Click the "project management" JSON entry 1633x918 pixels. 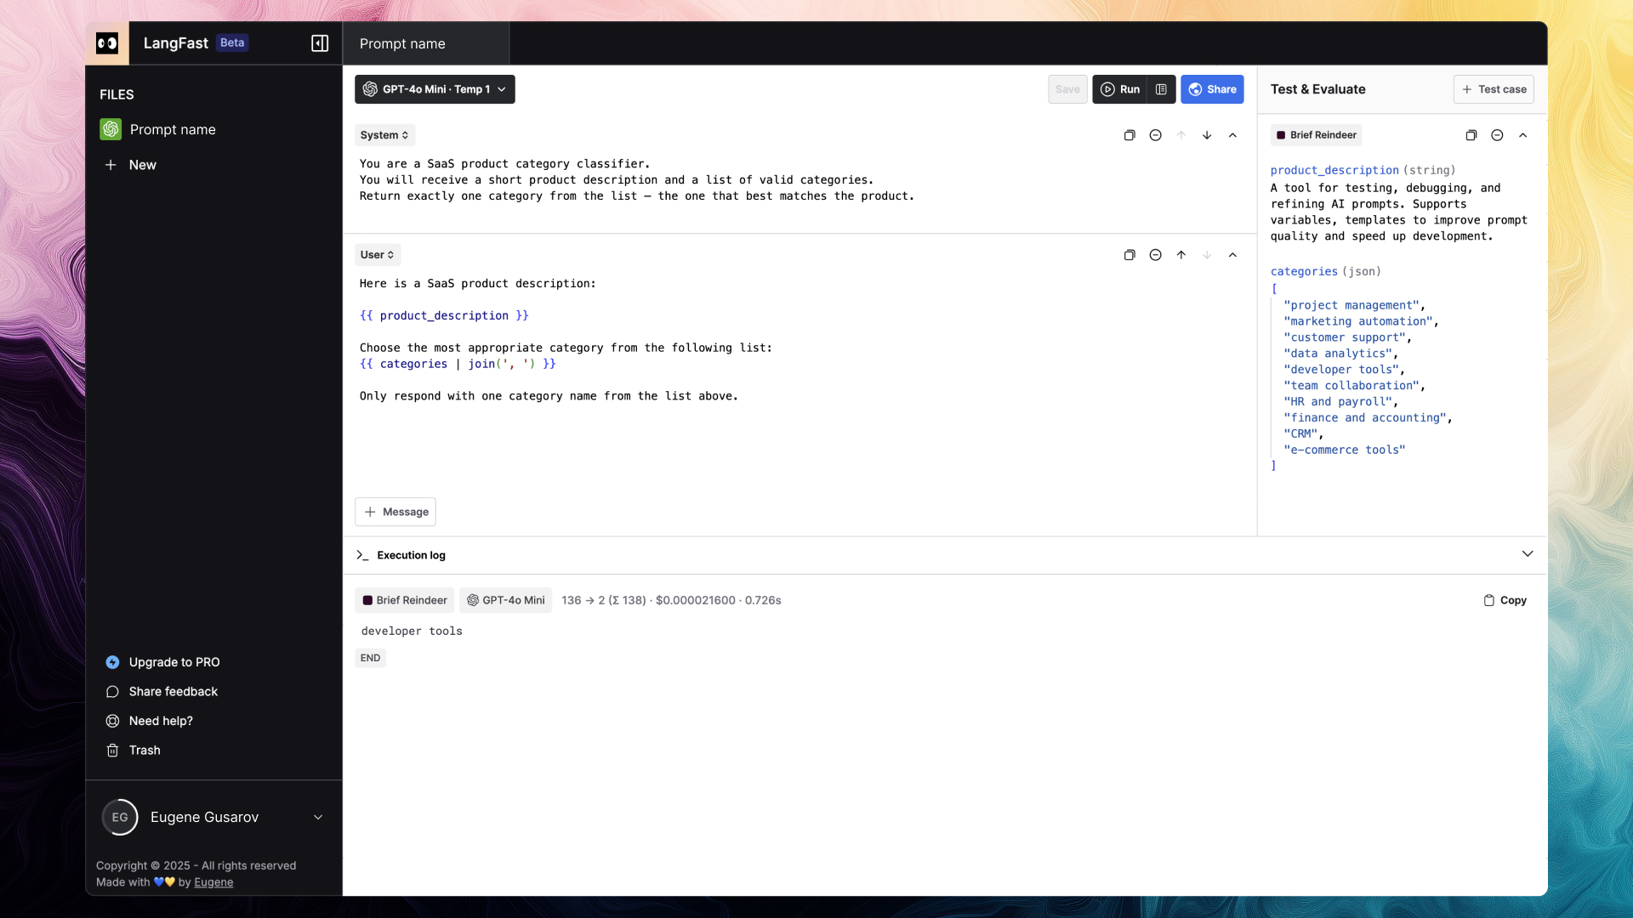[1351, 305]
